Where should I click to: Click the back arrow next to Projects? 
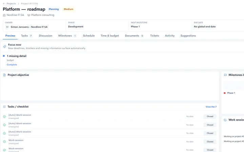(4, 3)
